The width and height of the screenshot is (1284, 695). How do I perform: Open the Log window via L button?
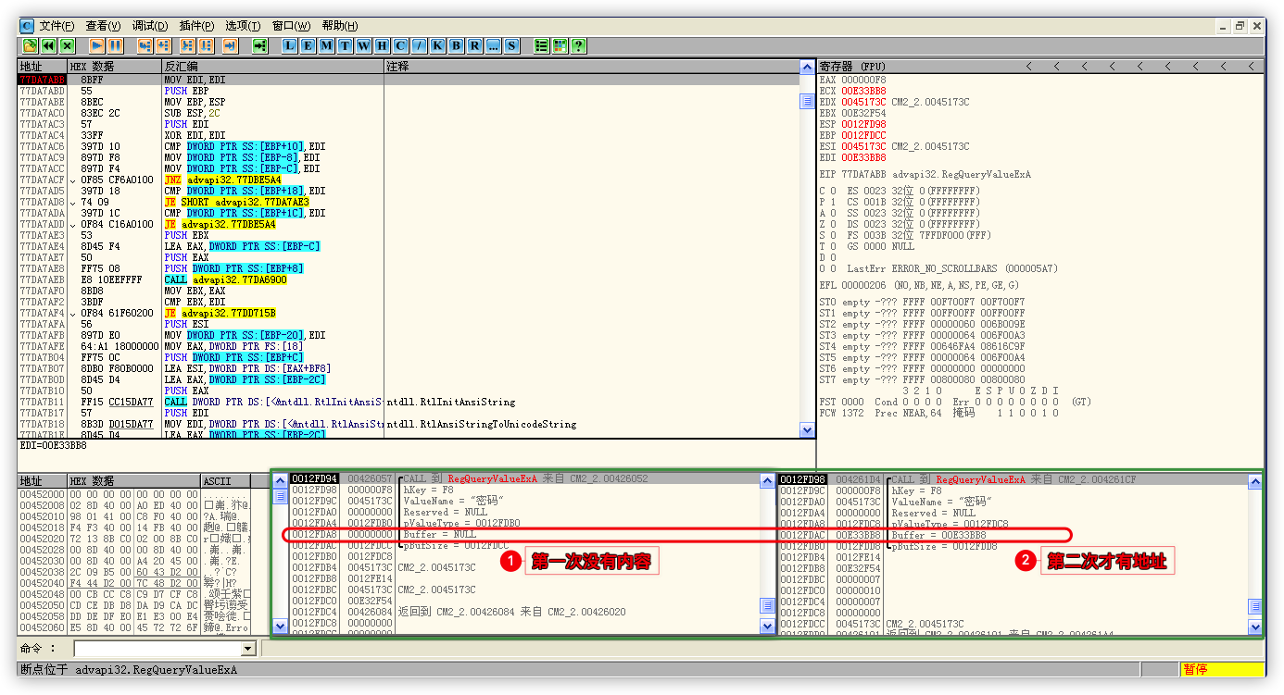[x=290, y=45]
